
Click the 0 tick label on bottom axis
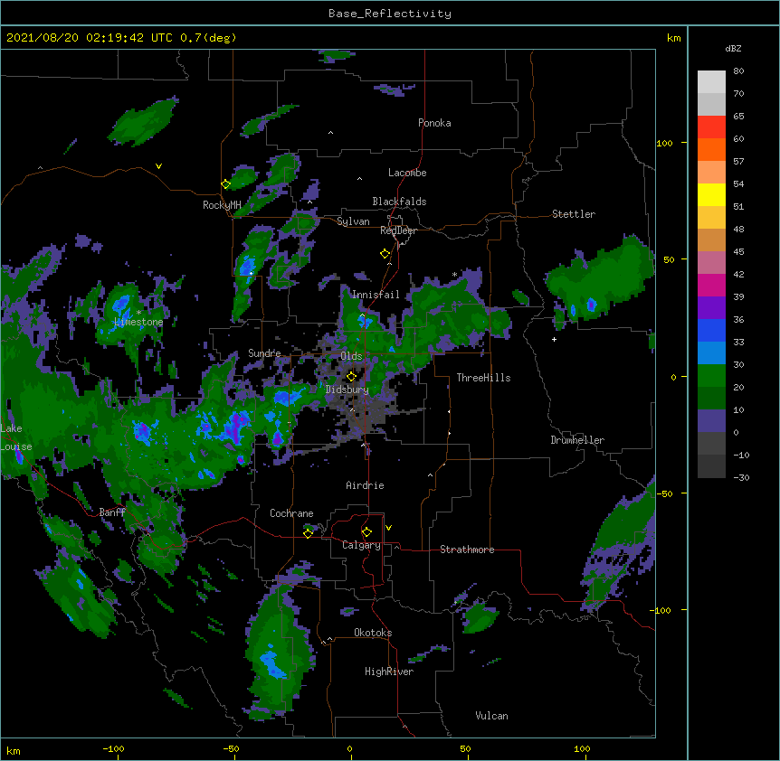(349, 748)
